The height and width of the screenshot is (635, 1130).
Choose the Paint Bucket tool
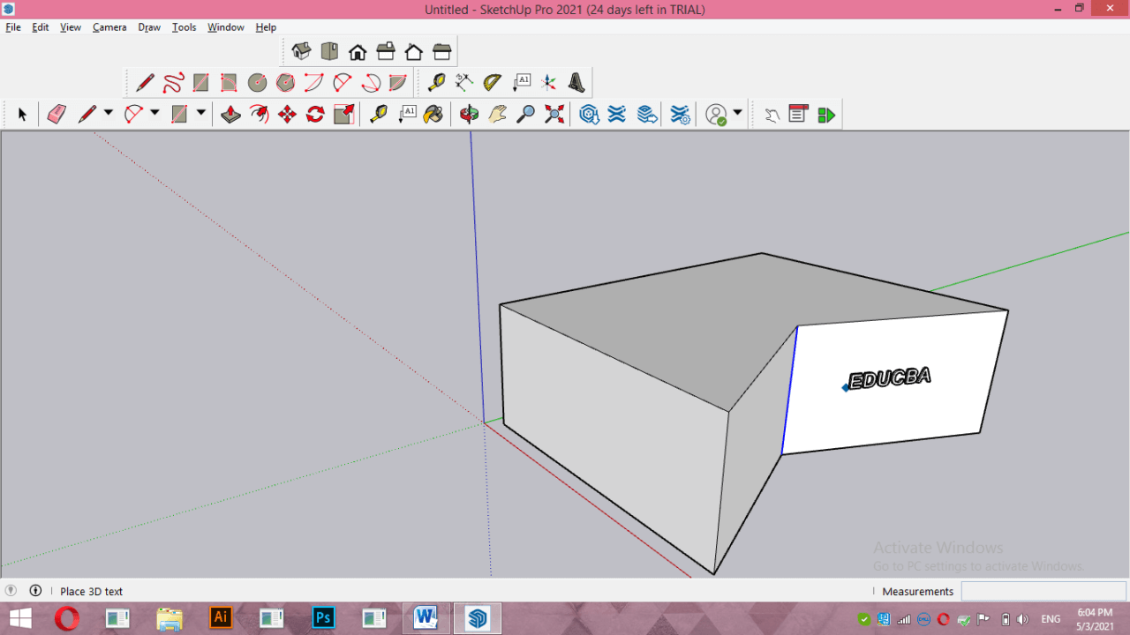[433, 114]
